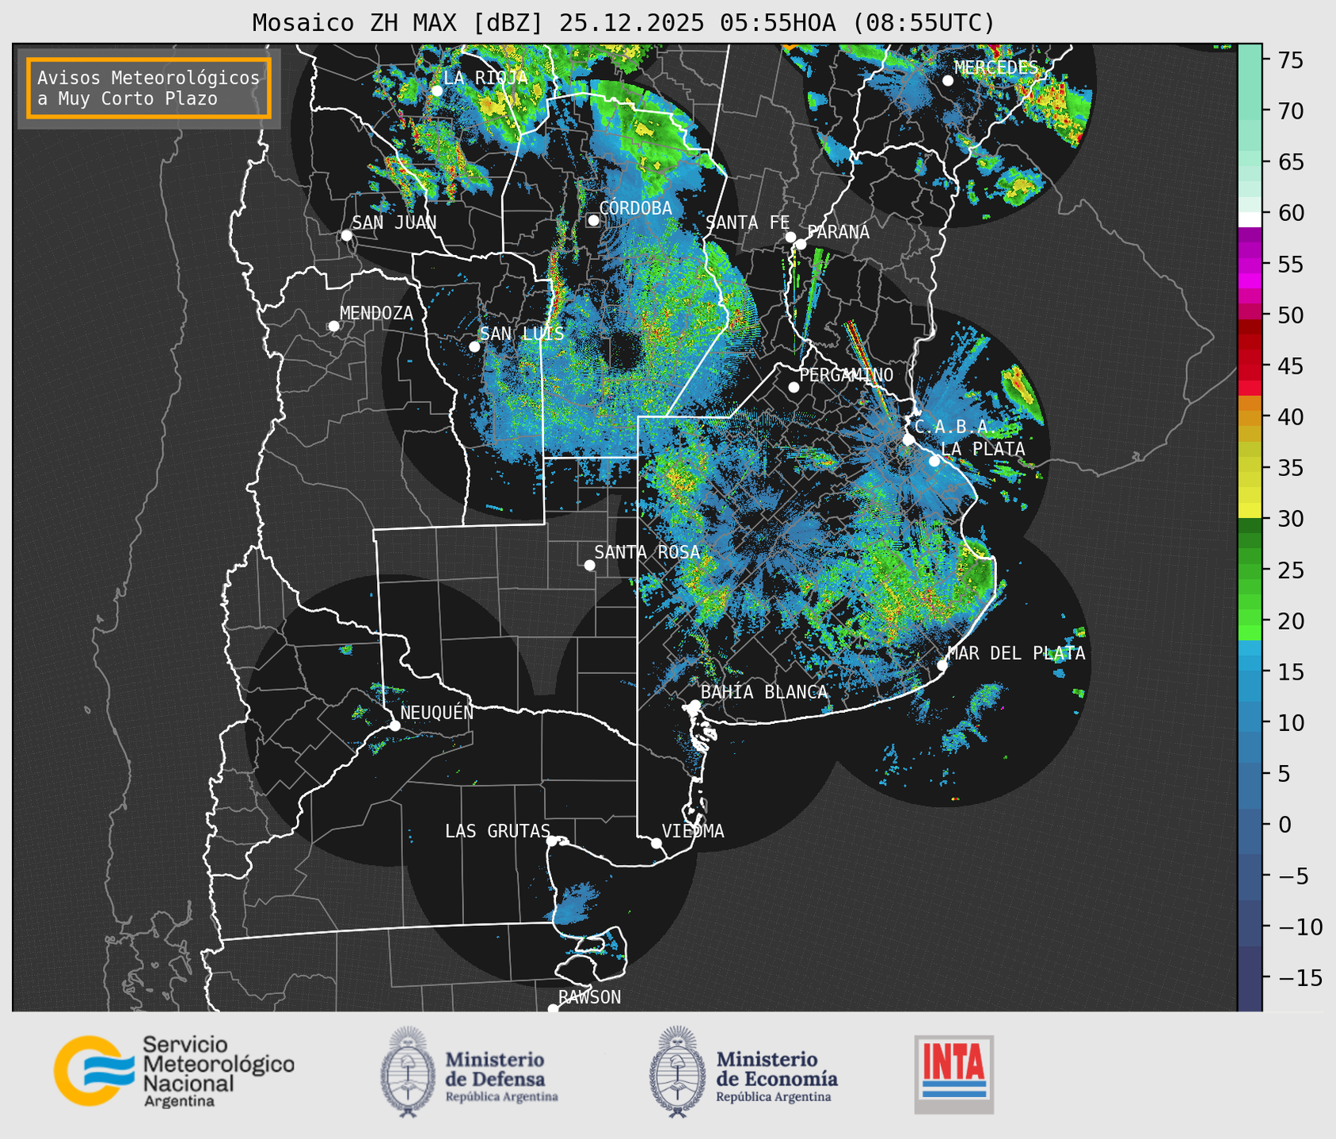Viewport: 1336px width, 1139px height.
Task: Click the La Rioja city marker
Action: click(436, 90)
